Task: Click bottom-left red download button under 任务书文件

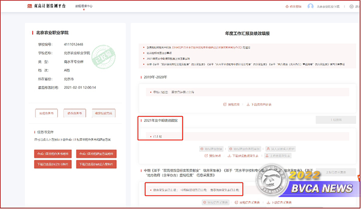Action: tap(54, 164)
